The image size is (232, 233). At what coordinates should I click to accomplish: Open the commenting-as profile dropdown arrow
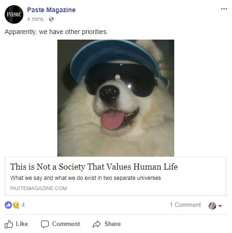pos(220,206)
